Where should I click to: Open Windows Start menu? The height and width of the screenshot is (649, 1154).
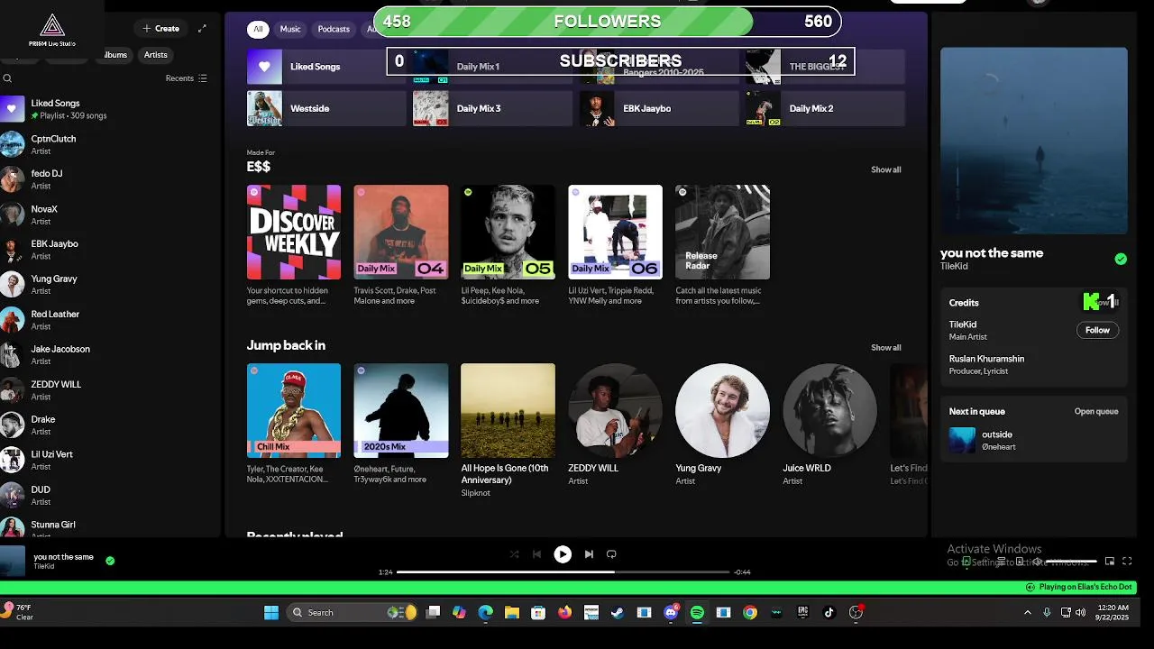point(271,613)
